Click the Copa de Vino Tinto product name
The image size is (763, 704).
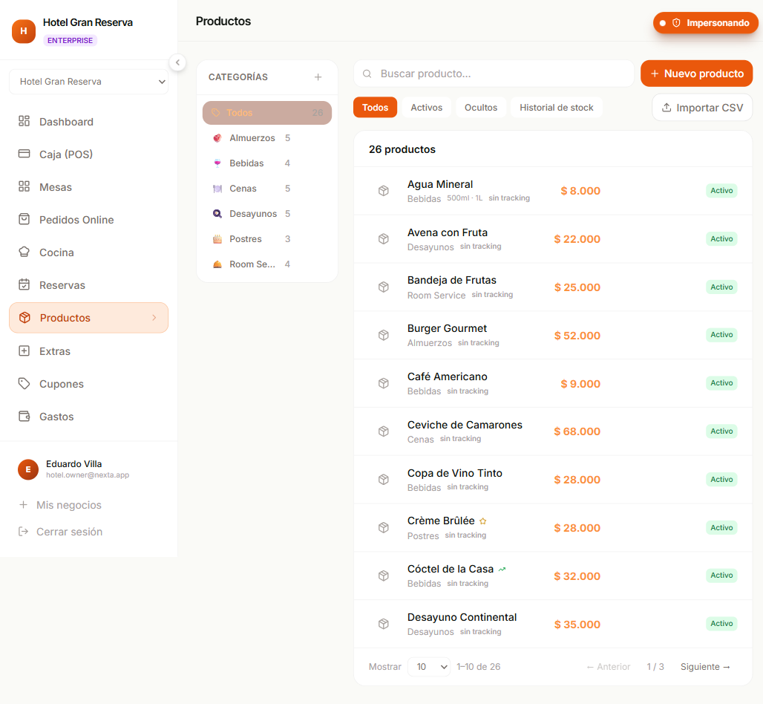point(454,473)
